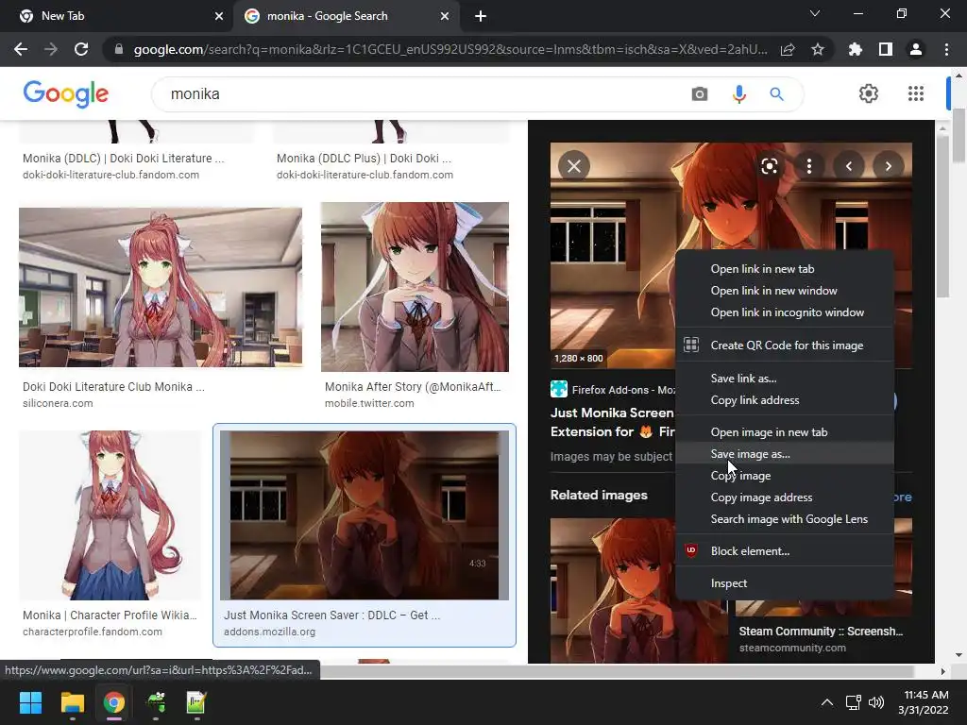Select uBlock Block element... entry
967x725 pixels.
(x=785, y=551)
